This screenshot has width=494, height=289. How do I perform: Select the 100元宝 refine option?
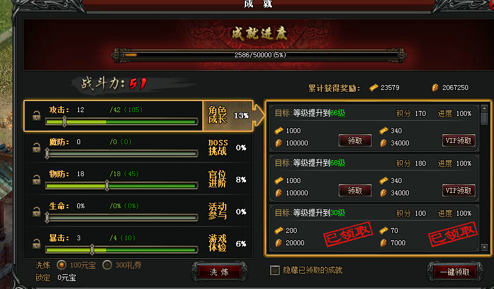(x=62, y=265)
